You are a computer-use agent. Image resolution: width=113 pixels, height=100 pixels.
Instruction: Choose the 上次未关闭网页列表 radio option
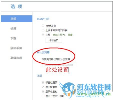click(43, 30)
